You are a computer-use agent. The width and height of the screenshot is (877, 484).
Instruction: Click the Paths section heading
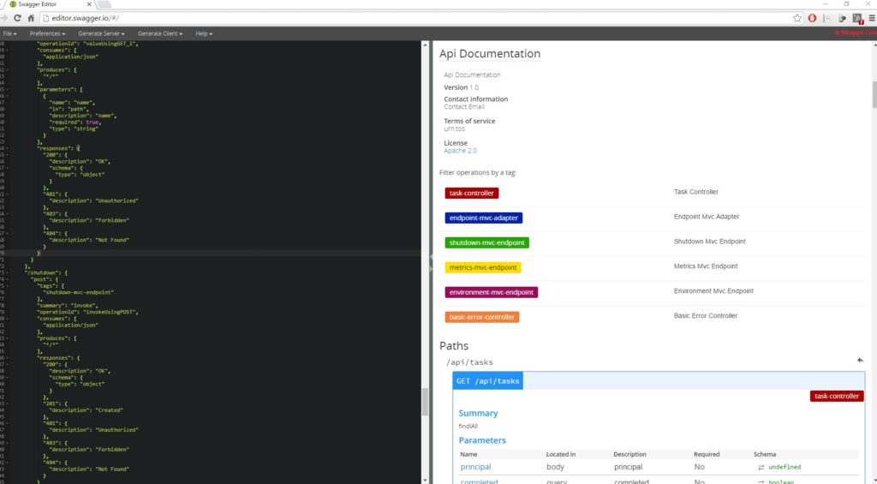pyautogui.click(x=454, y=346)
